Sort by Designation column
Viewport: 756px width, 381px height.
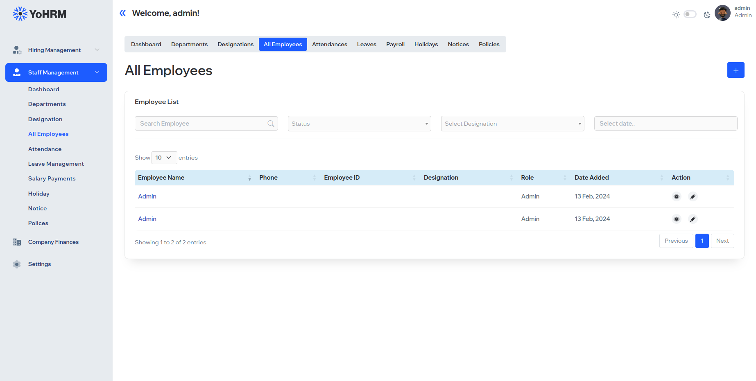point(469,178)
